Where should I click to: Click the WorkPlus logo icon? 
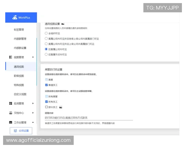point(15,18)
